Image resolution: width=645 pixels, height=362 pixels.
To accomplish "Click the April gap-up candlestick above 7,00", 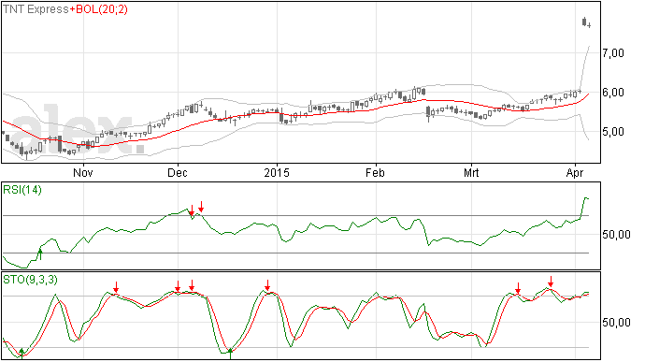I will tap(584, 22).
